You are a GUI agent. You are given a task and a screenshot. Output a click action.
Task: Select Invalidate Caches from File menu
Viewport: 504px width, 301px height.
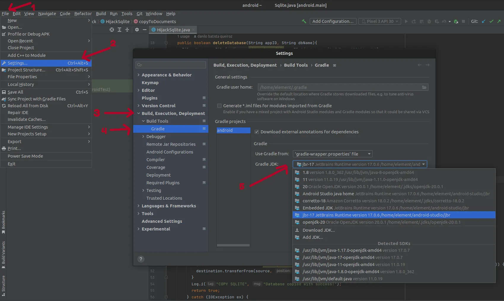coord(27,119)
